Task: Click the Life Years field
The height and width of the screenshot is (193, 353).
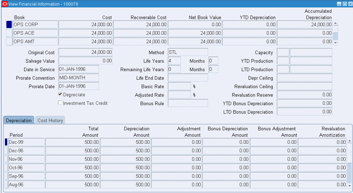Action: click(x=174, y=61)
